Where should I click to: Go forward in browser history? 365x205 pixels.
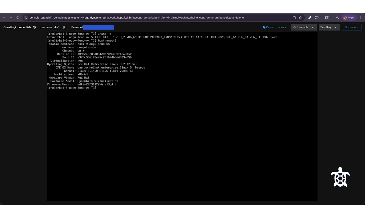click(11, 18)
